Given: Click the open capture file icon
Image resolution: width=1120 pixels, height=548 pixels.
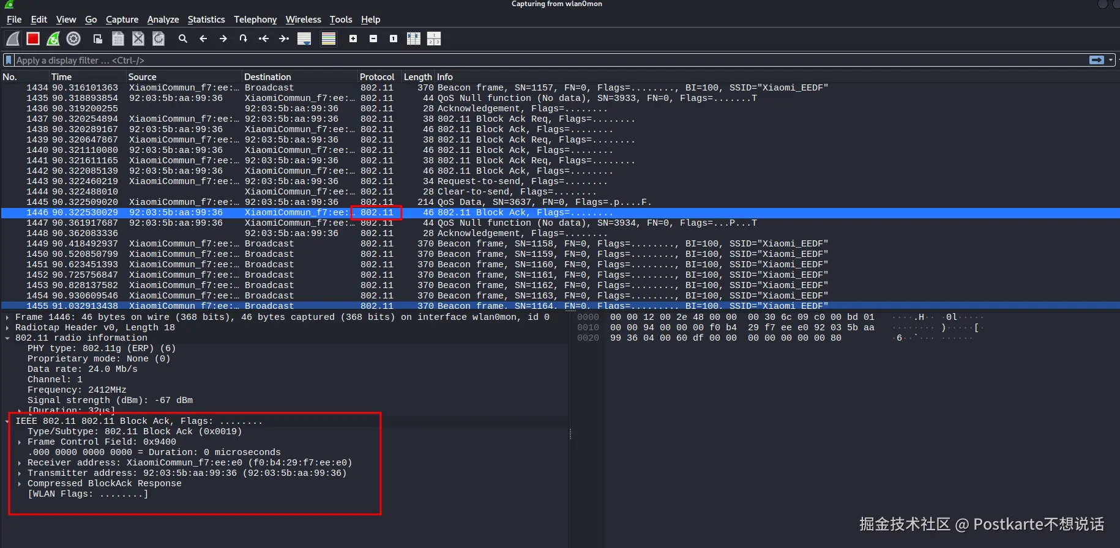Looking at the screenshot, I should pos(98,39).
